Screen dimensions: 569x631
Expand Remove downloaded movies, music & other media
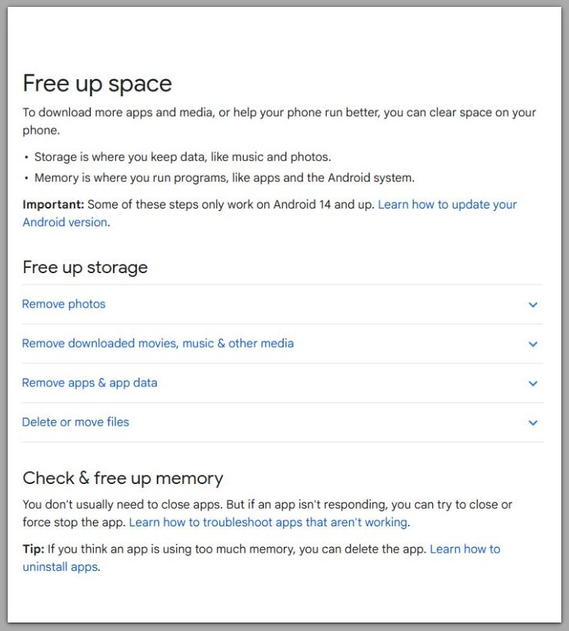click(x=282, y=344)
